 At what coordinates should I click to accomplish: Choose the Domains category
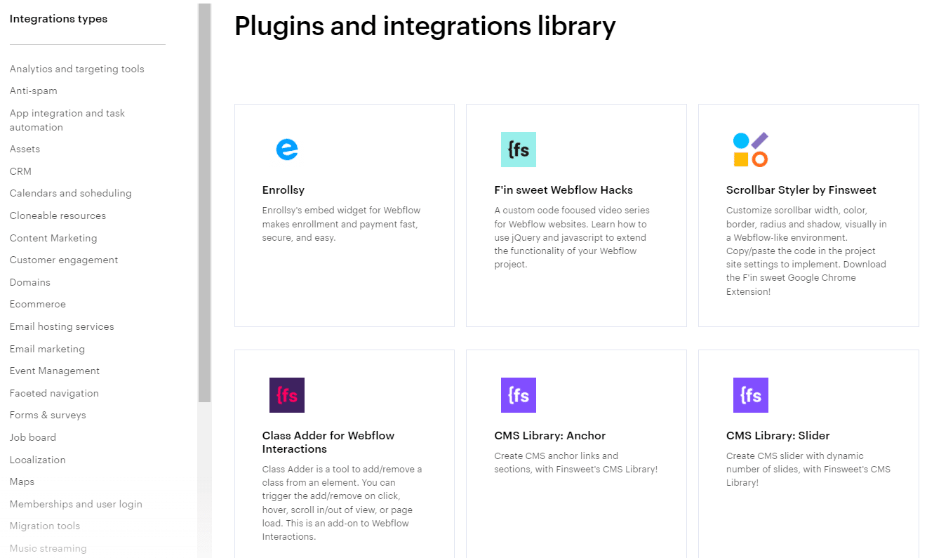coord(30,282)
